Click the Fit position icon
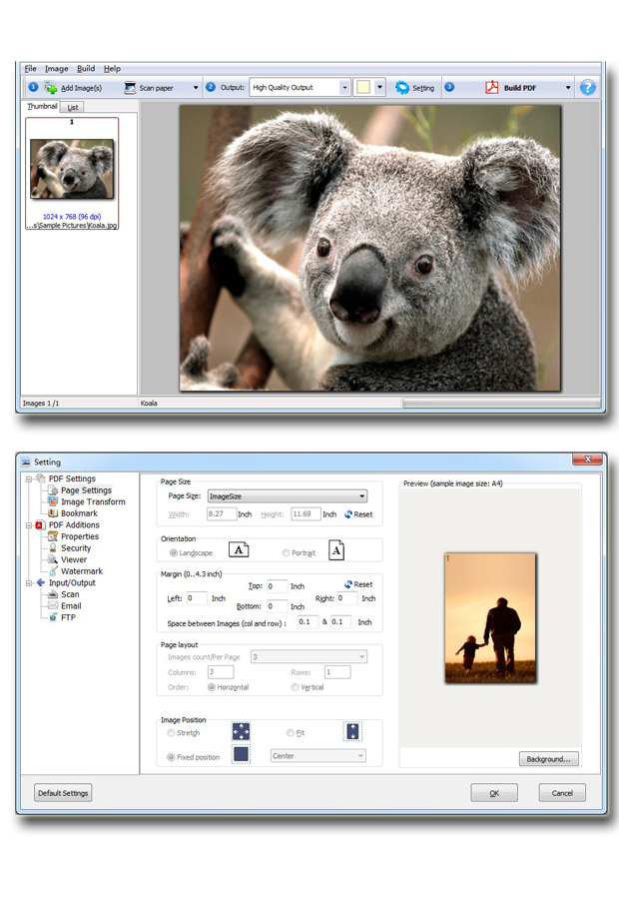Image resolution: width=619 pixels, height=906 pixels. click(x=352, y=731)
